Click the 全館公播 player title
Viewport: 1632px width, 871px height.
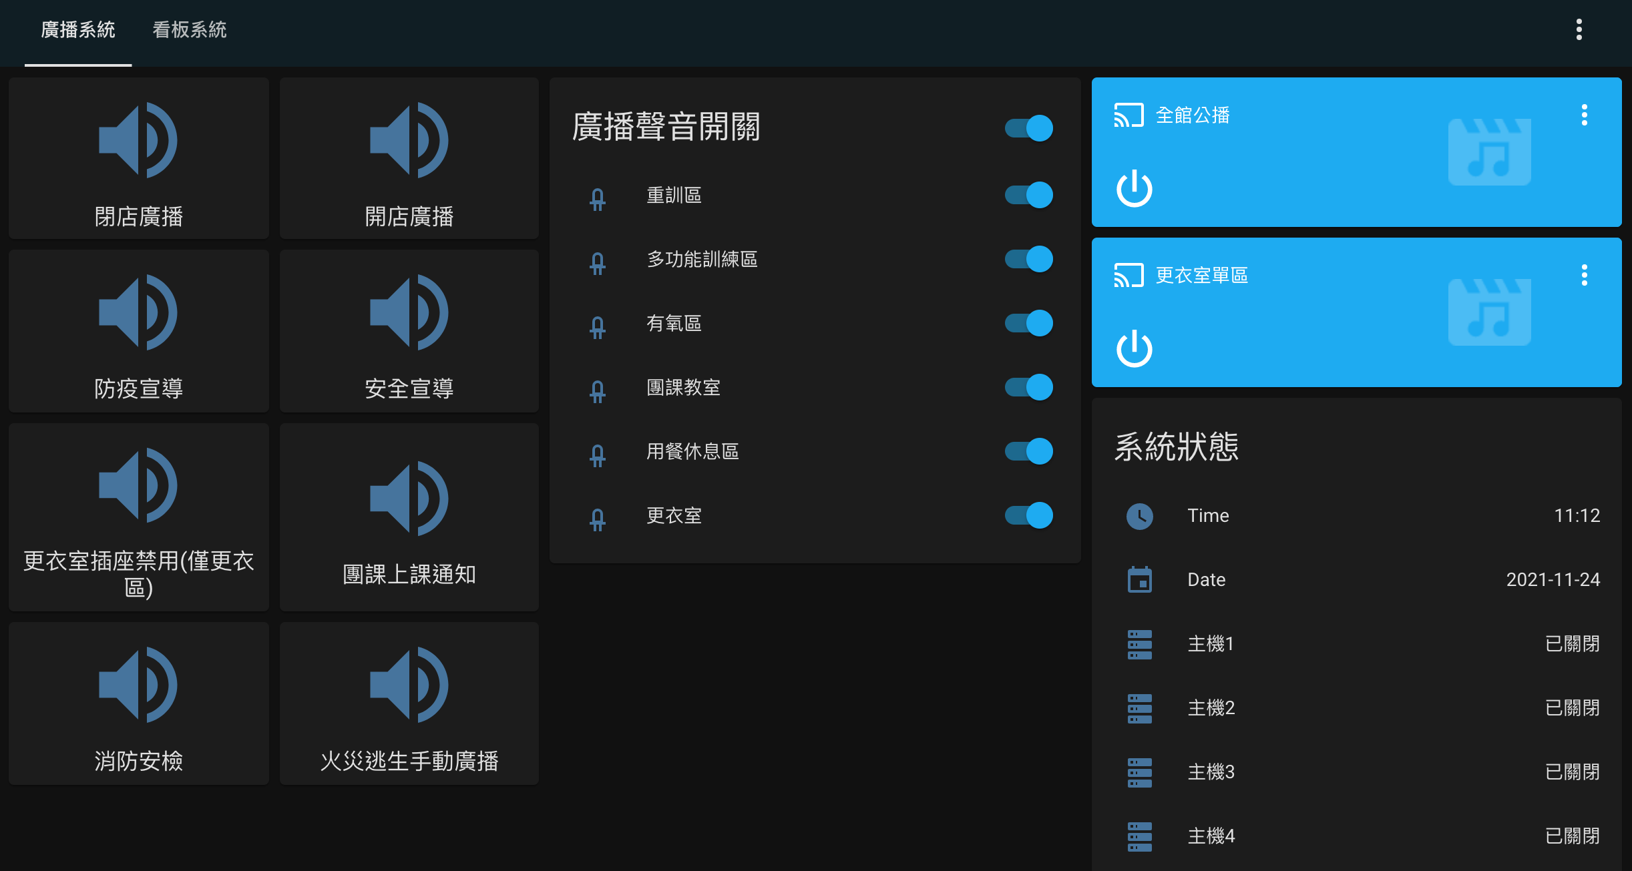coord(1193,115)
